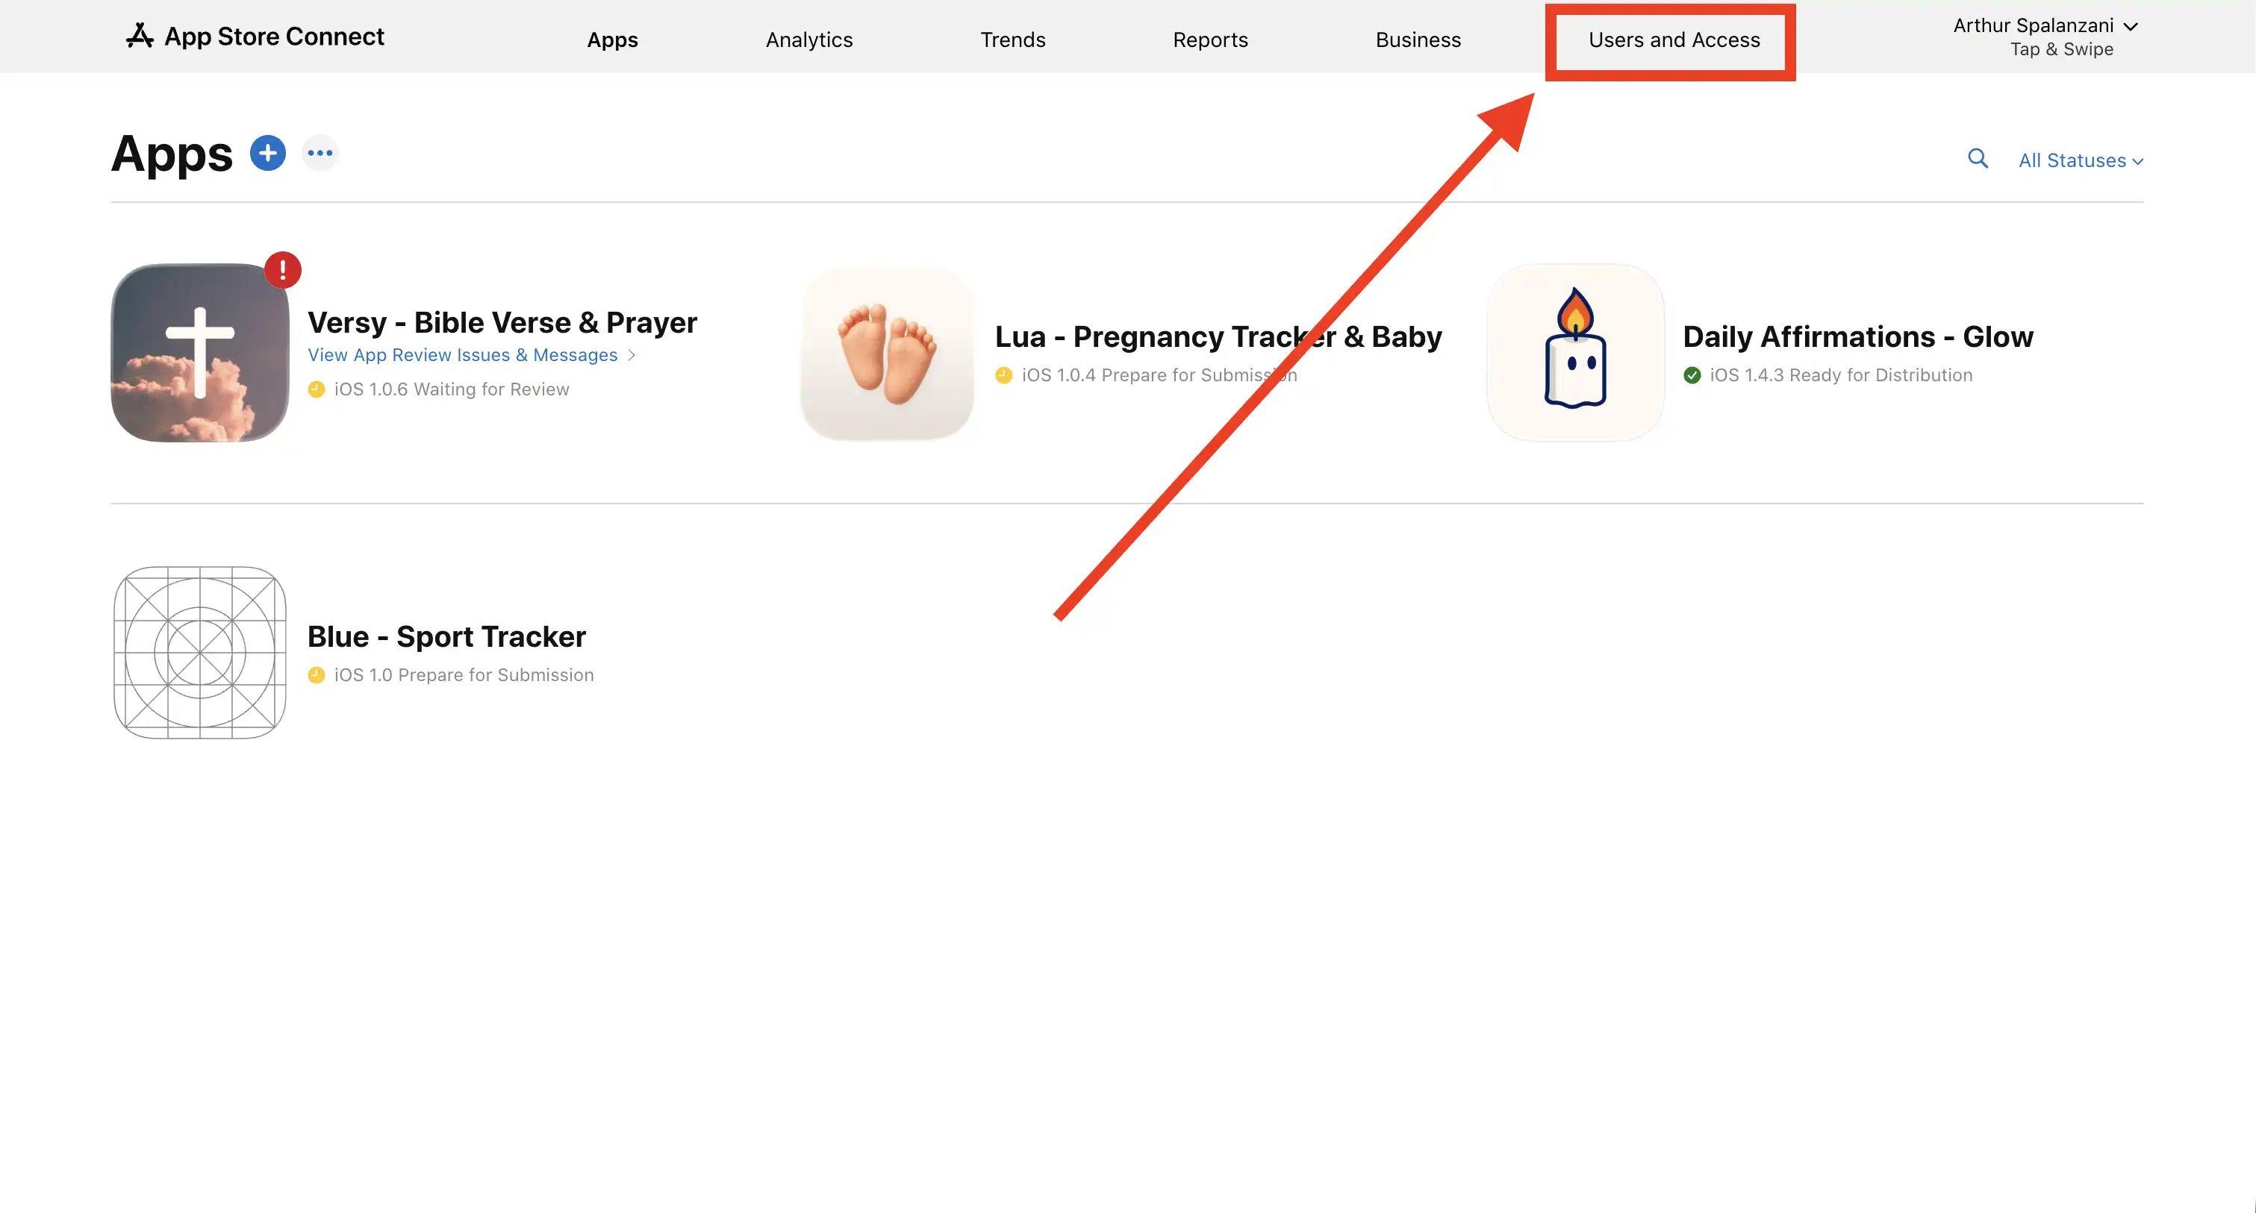Open the more options ellipsis button
Screen dimensions: 2256x1213
click(x=320, y=153)
